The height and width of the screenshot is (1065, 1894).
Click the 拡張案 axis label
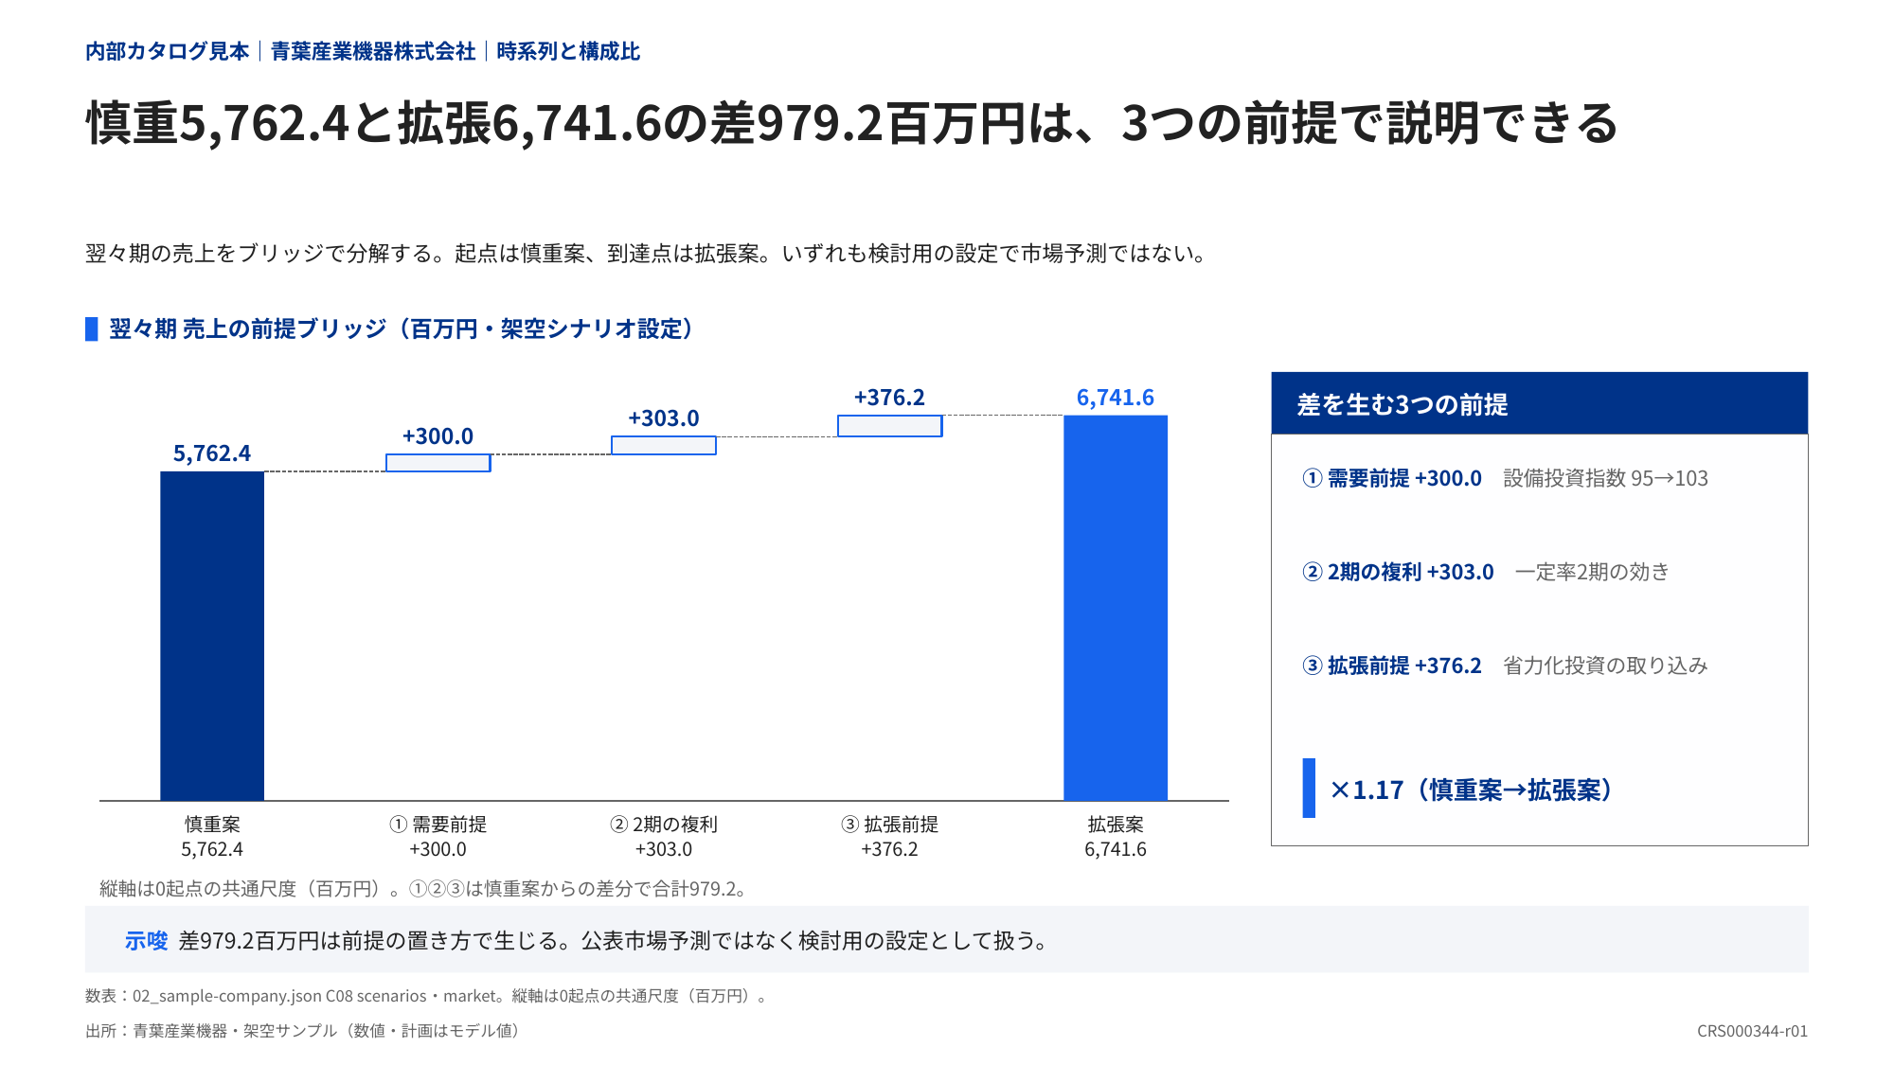[x=1116, y=825]
